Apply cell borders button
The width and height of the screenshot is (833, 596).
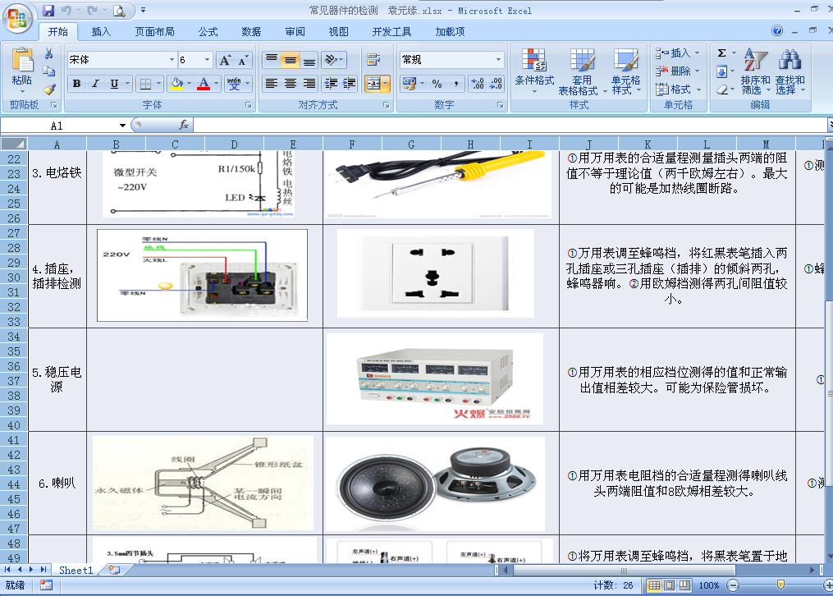145,84
